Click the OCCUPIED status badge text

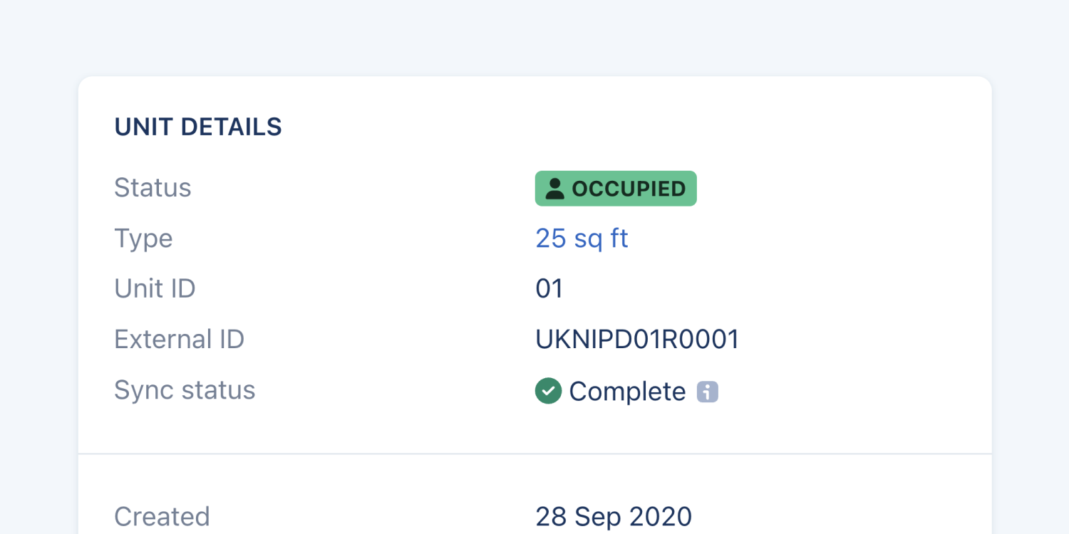629,189
